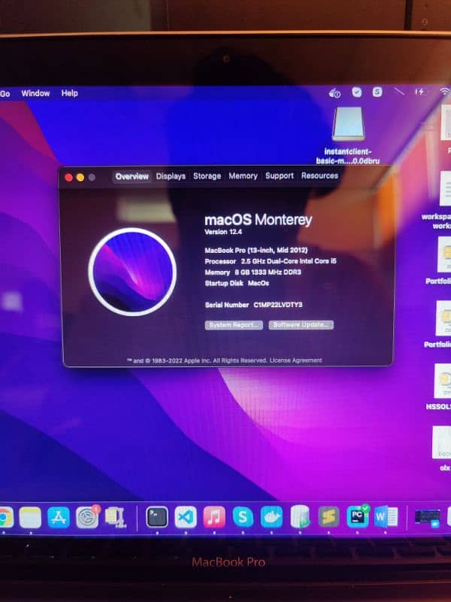Screen dimensions: 451x602
Task: Click the Skype status icon in menu bar
Action: [377, 92]
